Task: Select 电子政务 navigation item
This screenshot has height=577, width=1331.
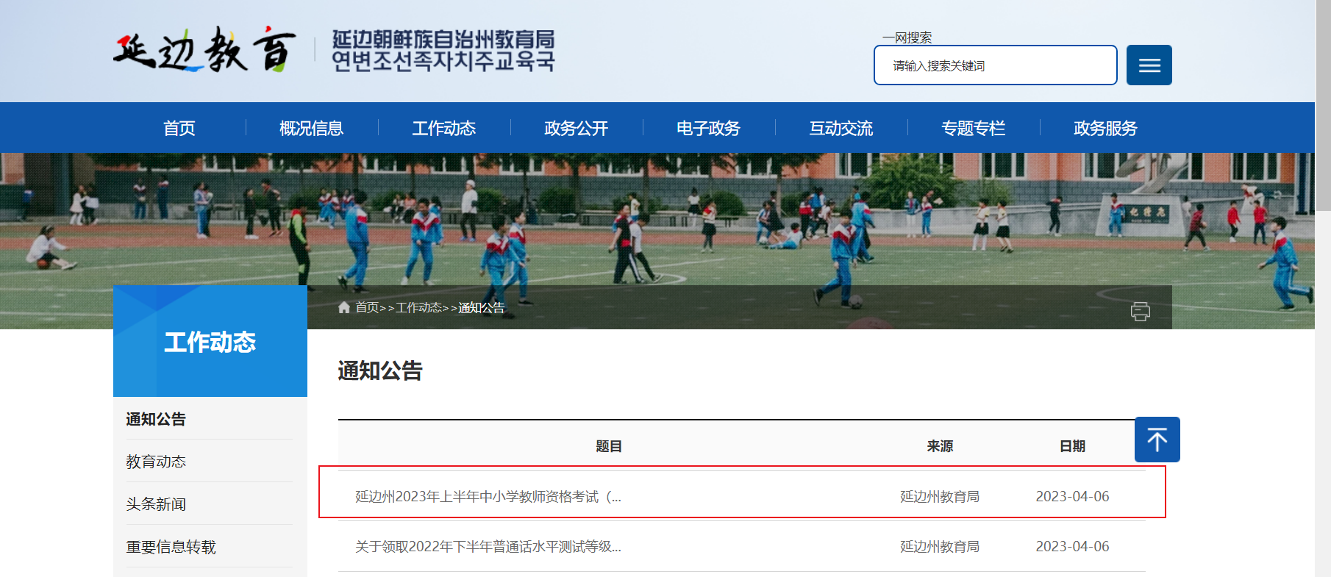Action: coord(709,128)
